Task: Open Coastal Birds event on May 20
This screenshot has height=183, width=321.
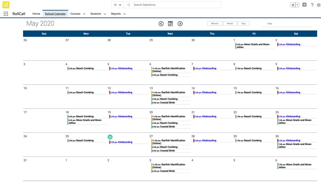Action: tap(171, 127)
